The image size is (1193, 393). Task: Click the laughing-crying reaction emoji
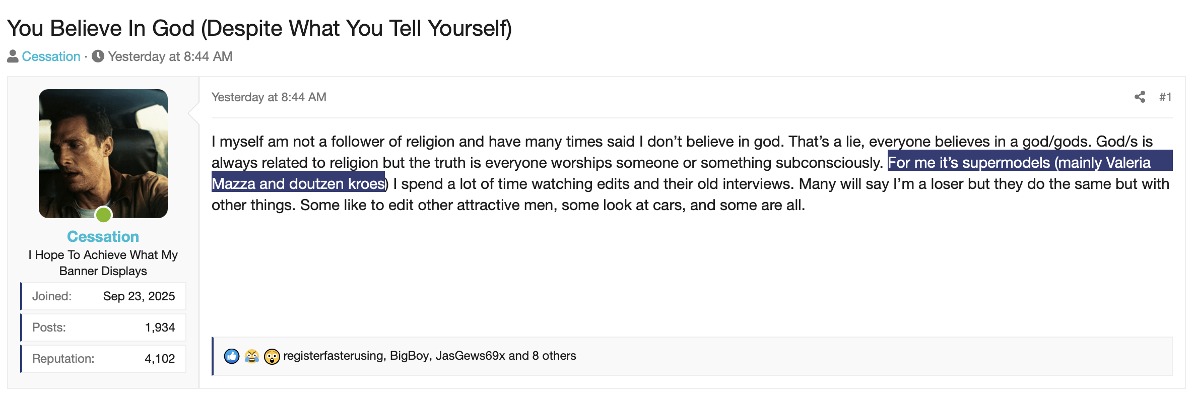tap(251, 356)
